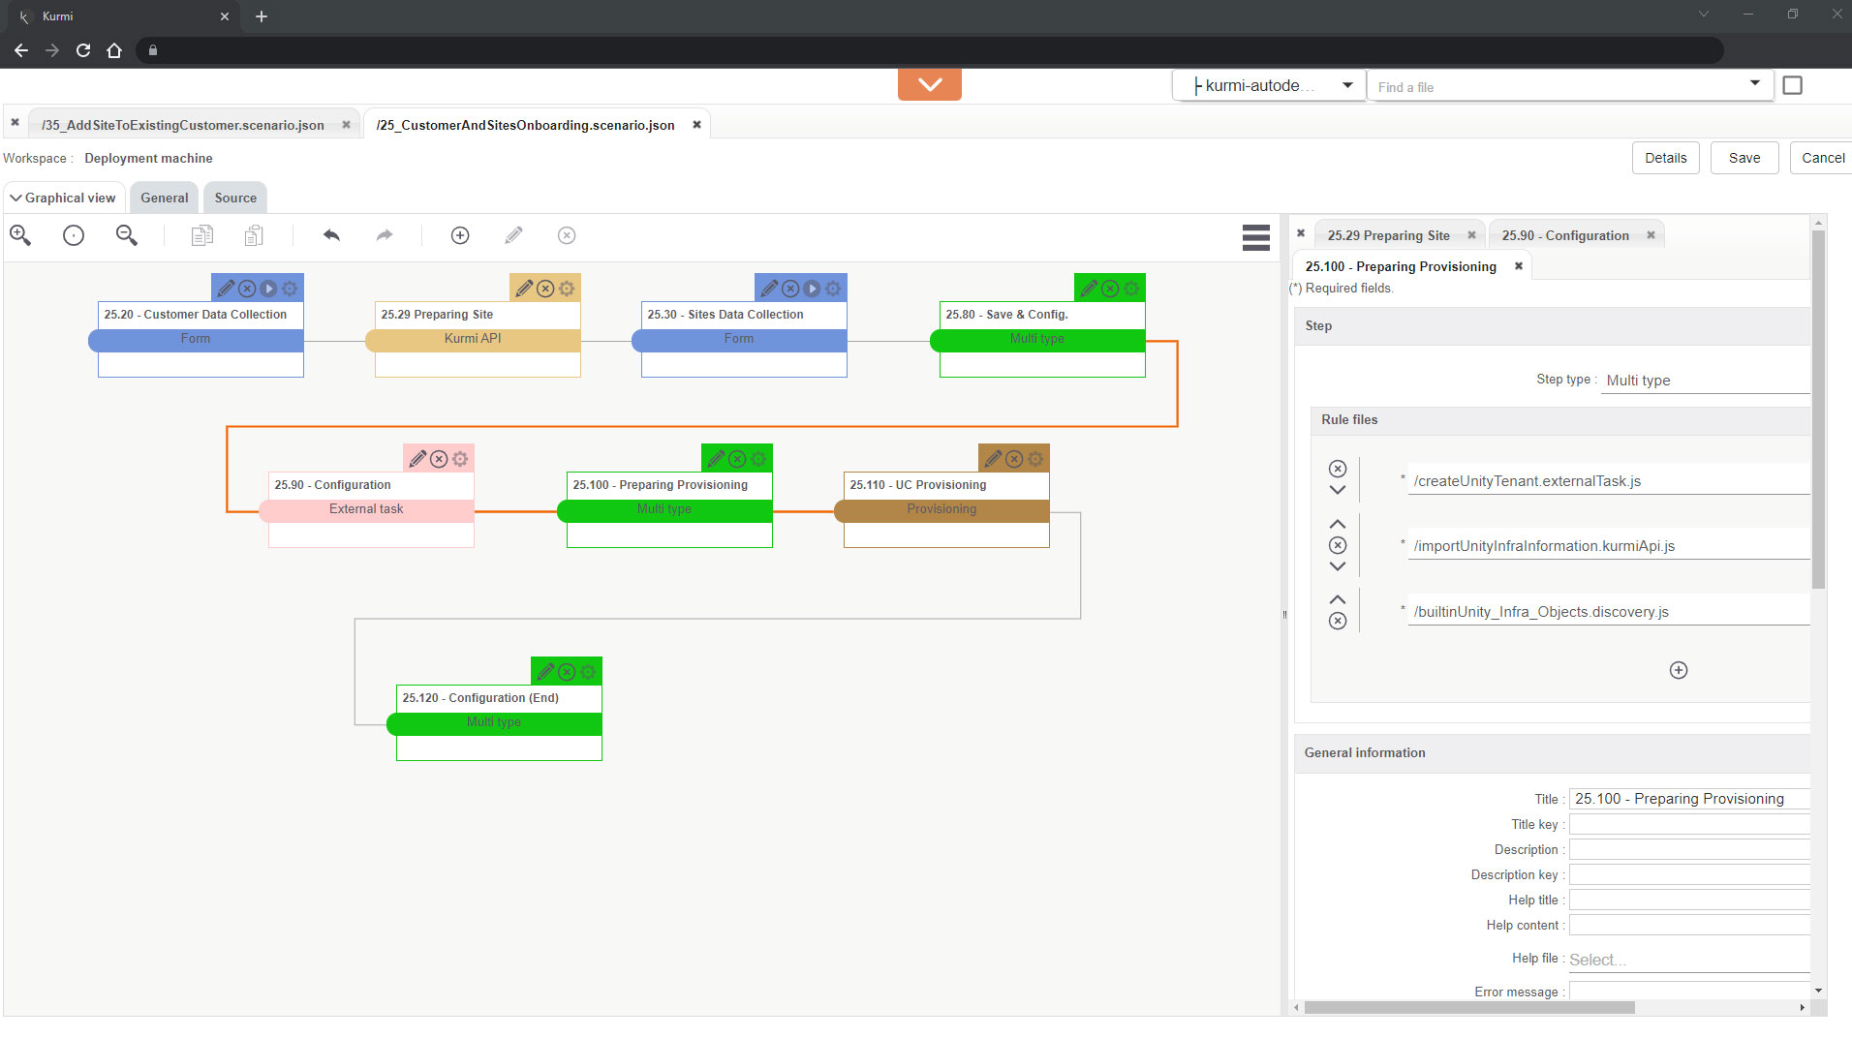
Task: Click the copy step toolbar icon
Action: coord(201,235)
